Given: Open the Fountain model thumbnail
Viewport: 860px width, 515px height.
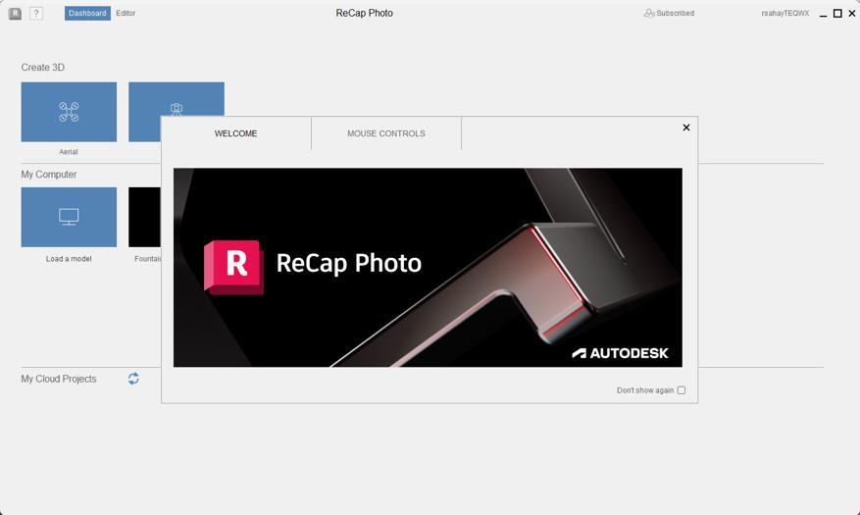Looking at the screenshot, I should 144,217.
